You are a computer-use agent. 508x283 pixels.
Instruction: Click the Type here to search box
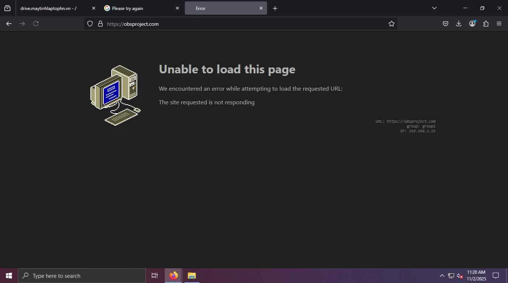point(82,276)
